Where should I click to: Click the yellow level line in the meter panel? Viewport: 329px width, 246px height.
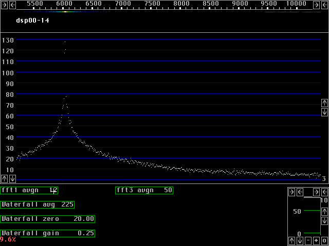(x=312, y=197)
